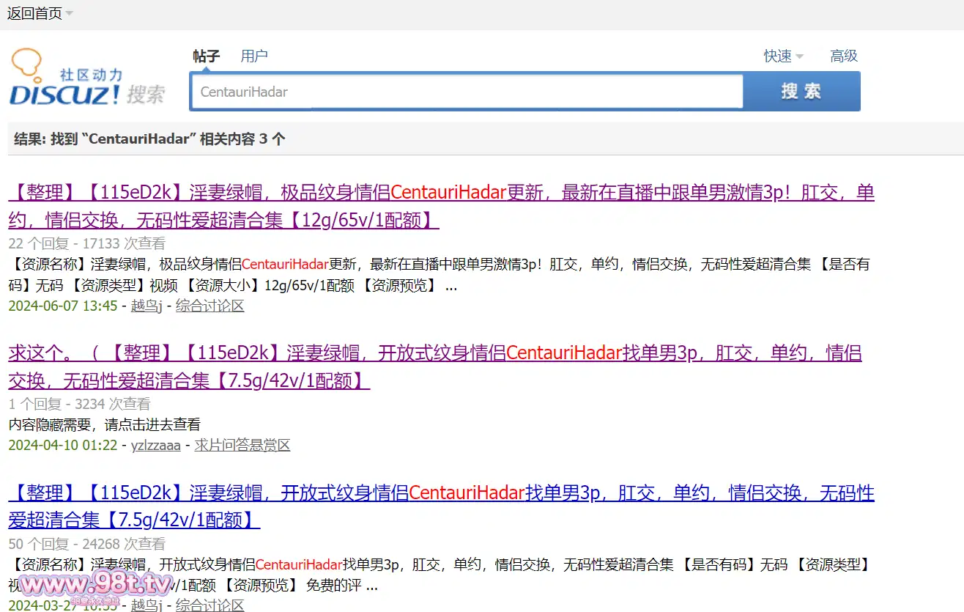Open author profile yzlzzaaa
The image size is (964, 612).
pyautogui.click(x=156, y=445)
